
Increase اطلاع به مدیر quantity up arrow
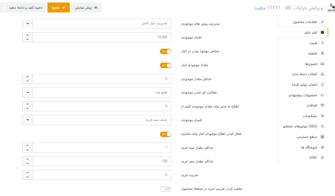(27, 104)
